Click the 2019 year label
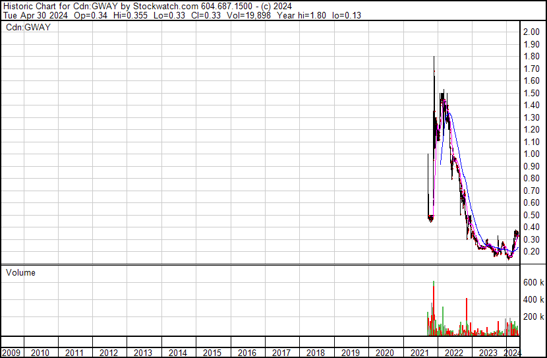 click(350, 353)
